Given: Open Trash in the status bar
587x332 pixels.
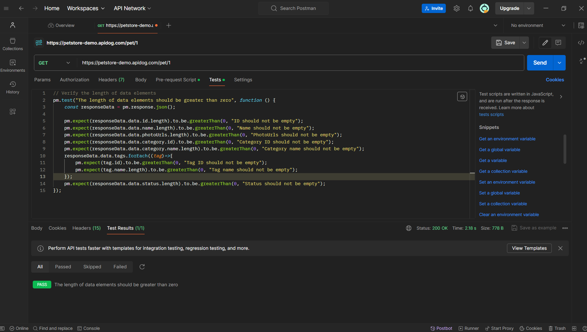Looking at the screenshot, I should click(x=557, y=328).
